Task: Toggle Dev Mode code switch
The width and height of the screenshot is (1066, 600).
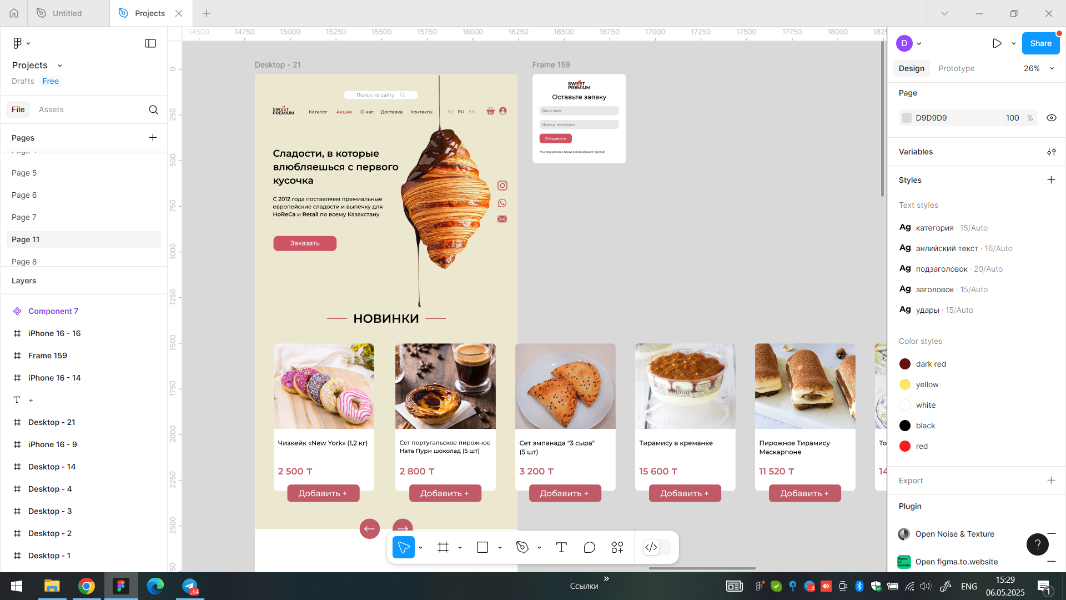Action: (x=657, y=547)
